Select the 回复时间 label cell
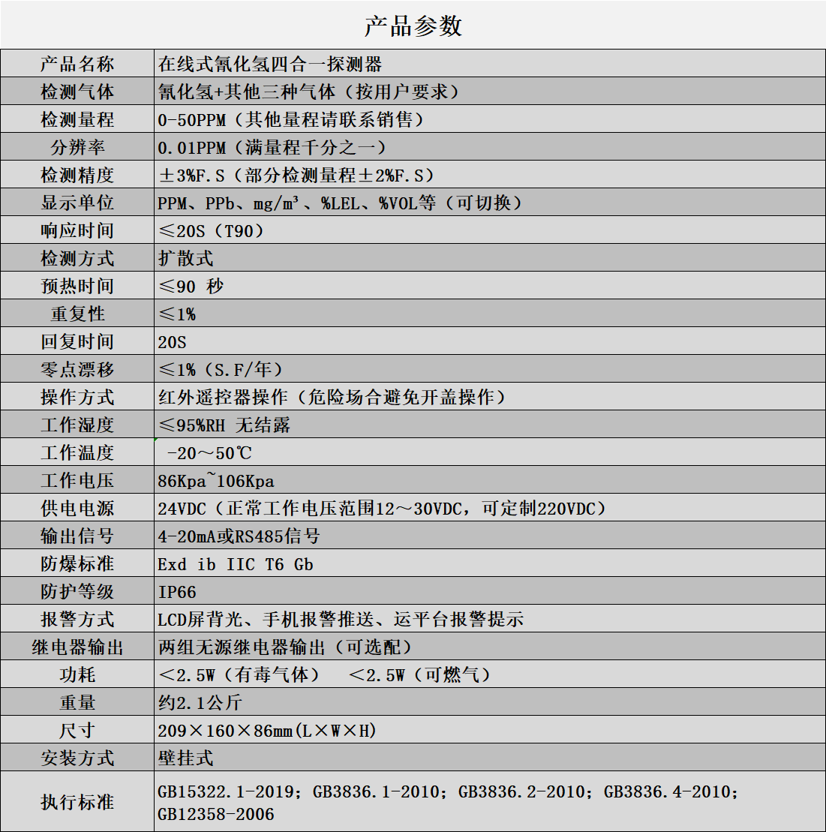The image size is (826, 832). click(x=77, y=341)
